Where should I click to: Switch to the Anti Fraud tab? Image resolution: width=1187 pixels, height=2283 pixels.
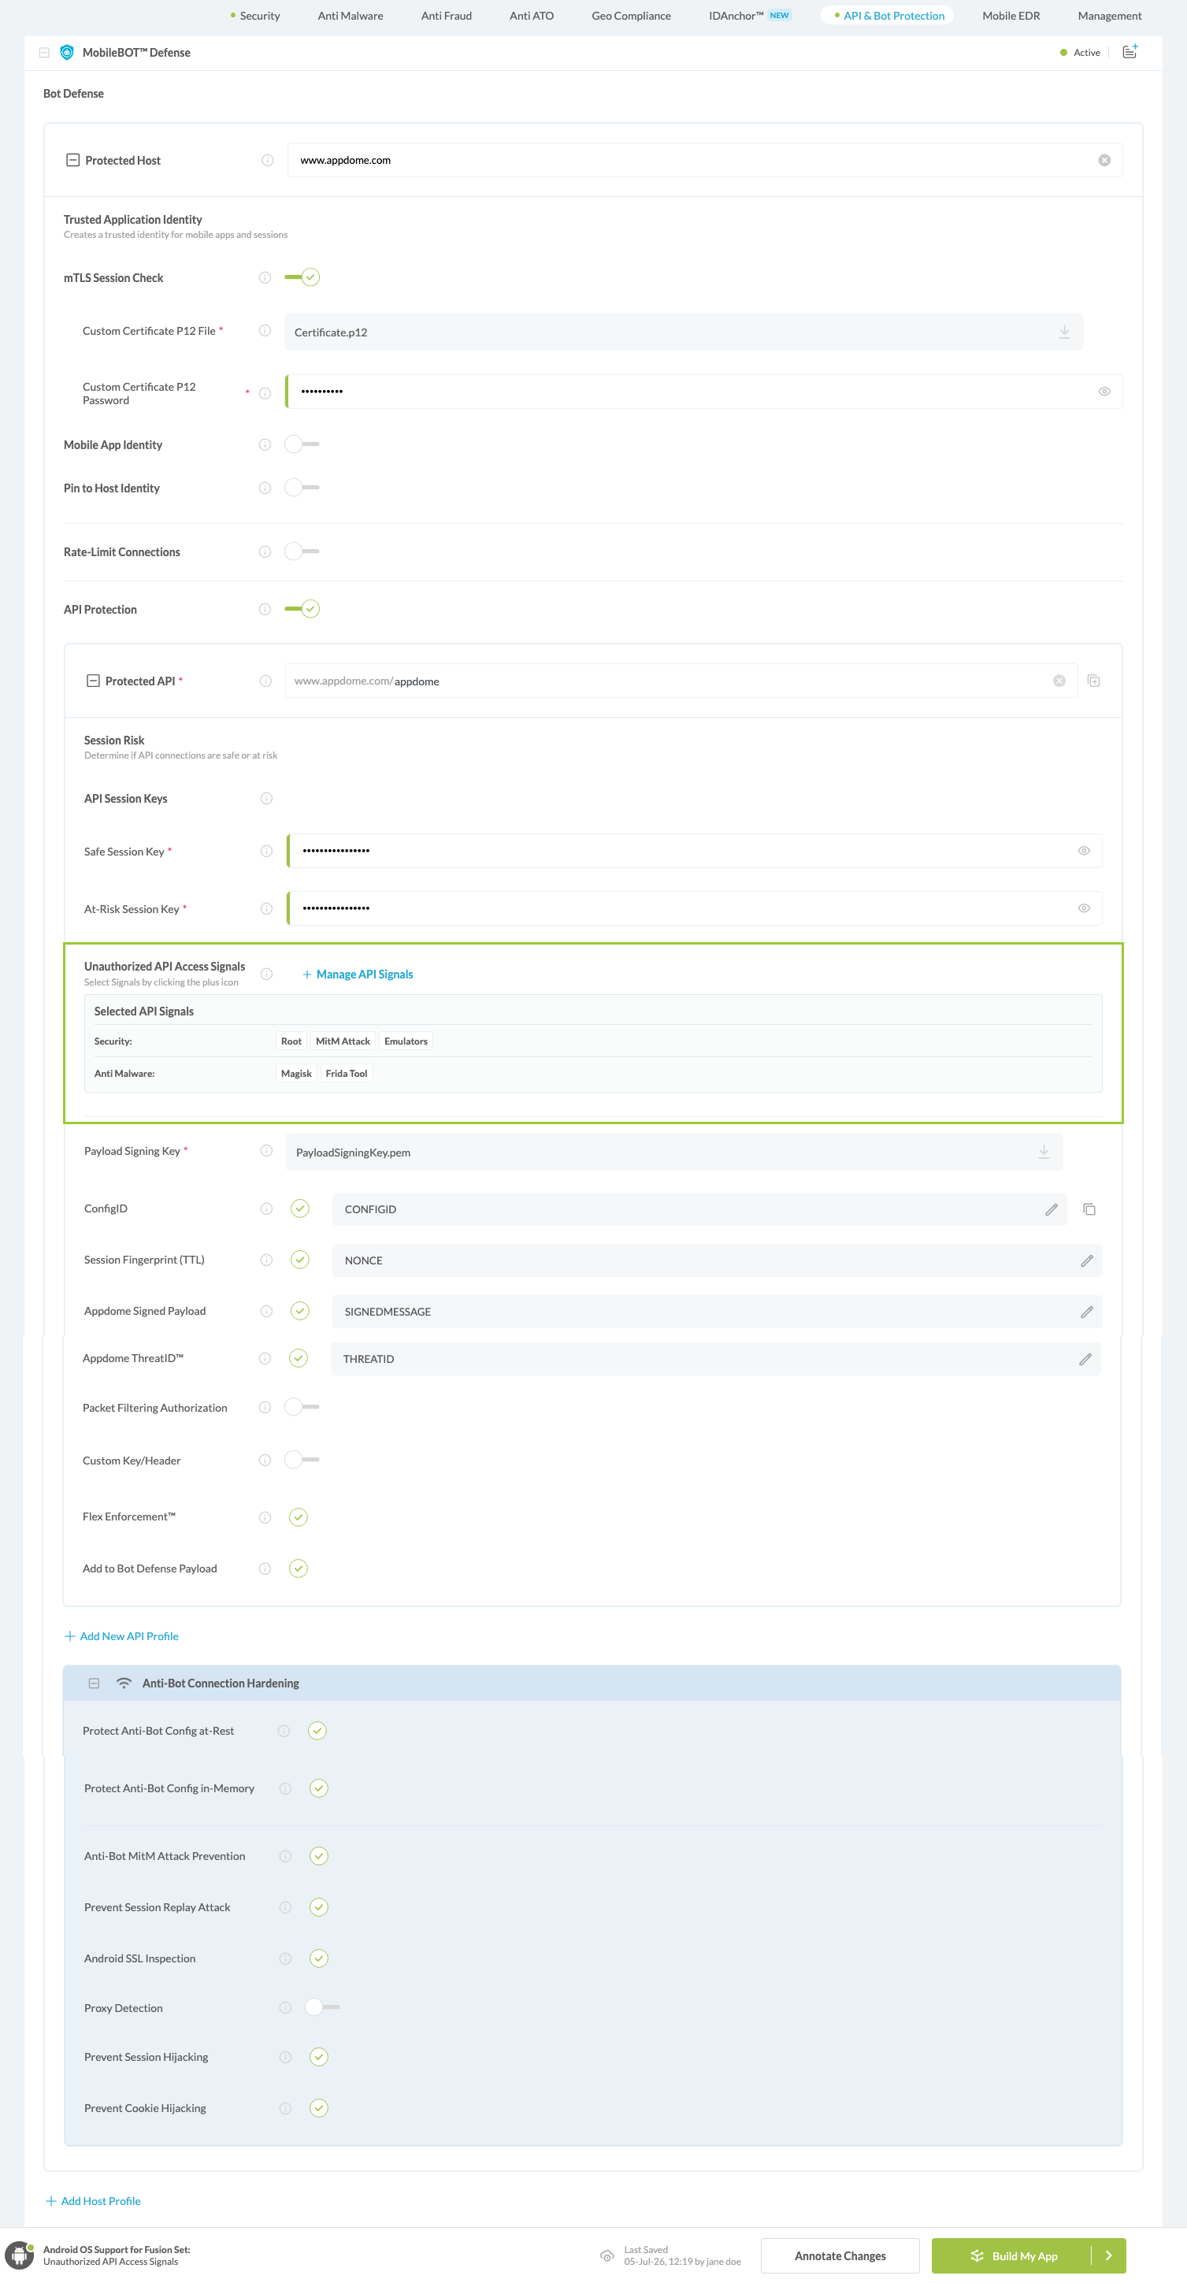pos(446,16)
